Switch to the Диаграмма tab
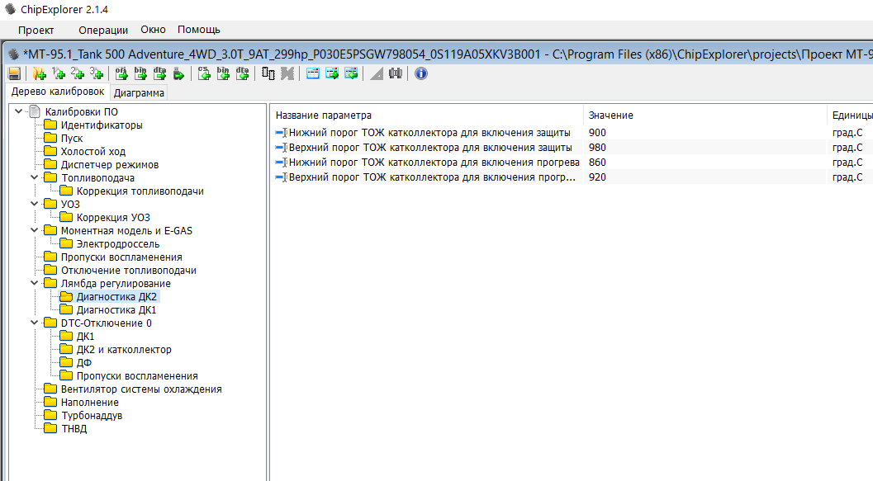Screen dimensions: 873x481 pos(139,92)
